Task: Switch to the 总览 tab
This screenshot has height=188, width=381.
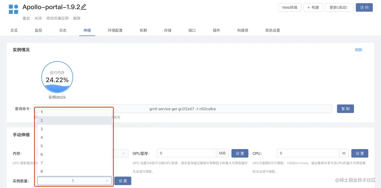Action: (14, 30)
